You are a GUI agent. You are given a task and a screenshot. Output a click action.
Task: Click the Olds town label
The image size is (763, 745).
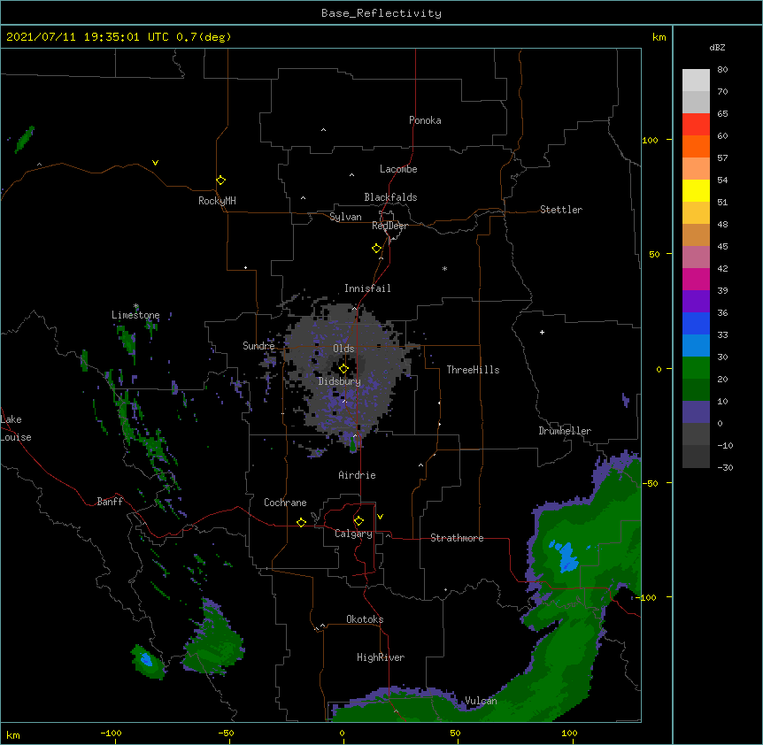[x=343, y=349]
